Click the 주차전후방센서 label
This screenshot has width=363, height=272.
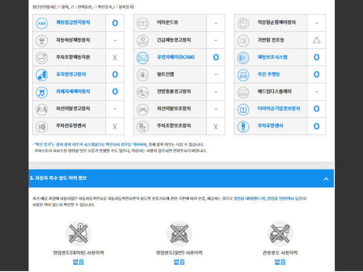pos(71,126)
